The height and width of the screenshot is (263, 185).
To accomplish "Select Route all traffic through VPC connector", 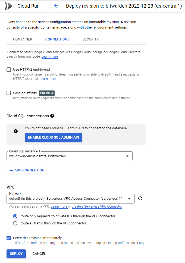I will (15, 223).
